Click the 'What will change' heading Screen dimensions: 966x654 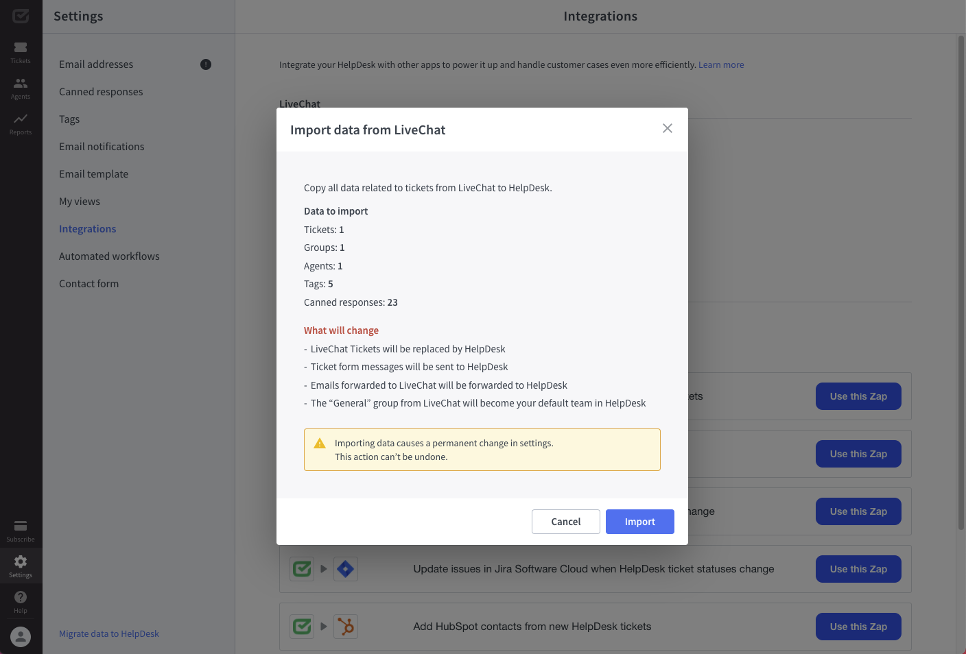tap(341, 330)
